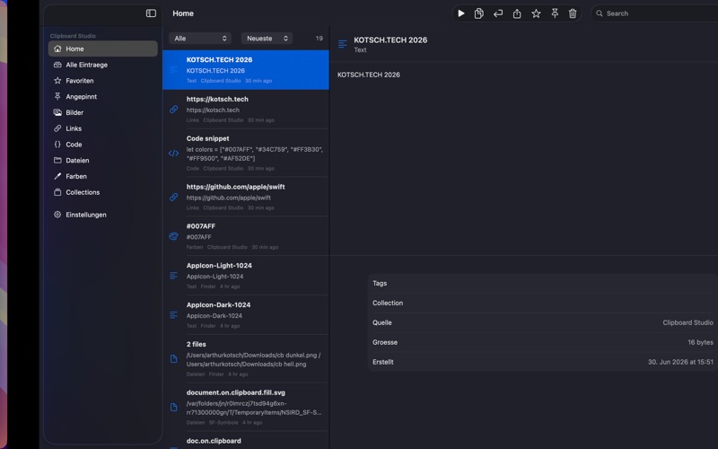Viewport: 718px width, 449px height.
Task: Toggle the sidebar visibility button
Action: tap(151, 13)
